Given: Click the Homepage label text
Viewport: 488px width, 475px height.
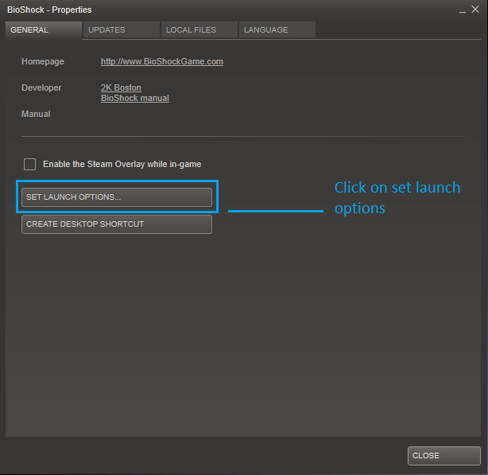Looking at the screenshot, I should click(43, 62).
